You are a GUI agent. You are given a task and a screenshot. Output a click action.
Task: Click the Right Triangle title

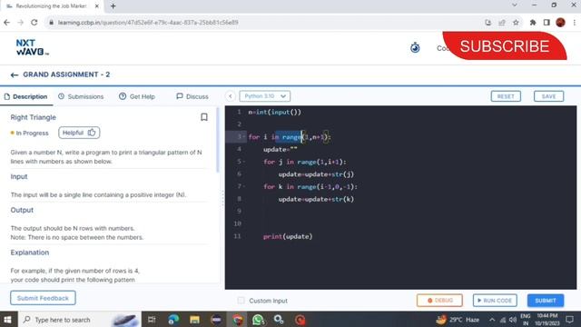[33, 117]
